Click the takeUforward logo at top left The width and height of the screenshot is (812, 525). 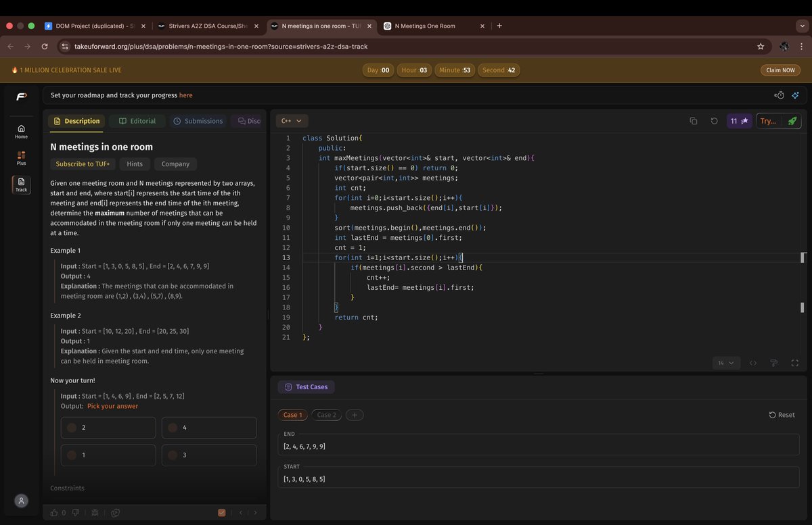[x=22, y=97]
